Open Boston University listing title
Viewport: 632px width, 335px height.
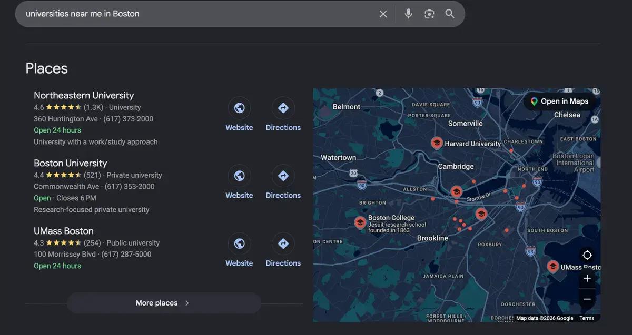(x=71, y=163)
